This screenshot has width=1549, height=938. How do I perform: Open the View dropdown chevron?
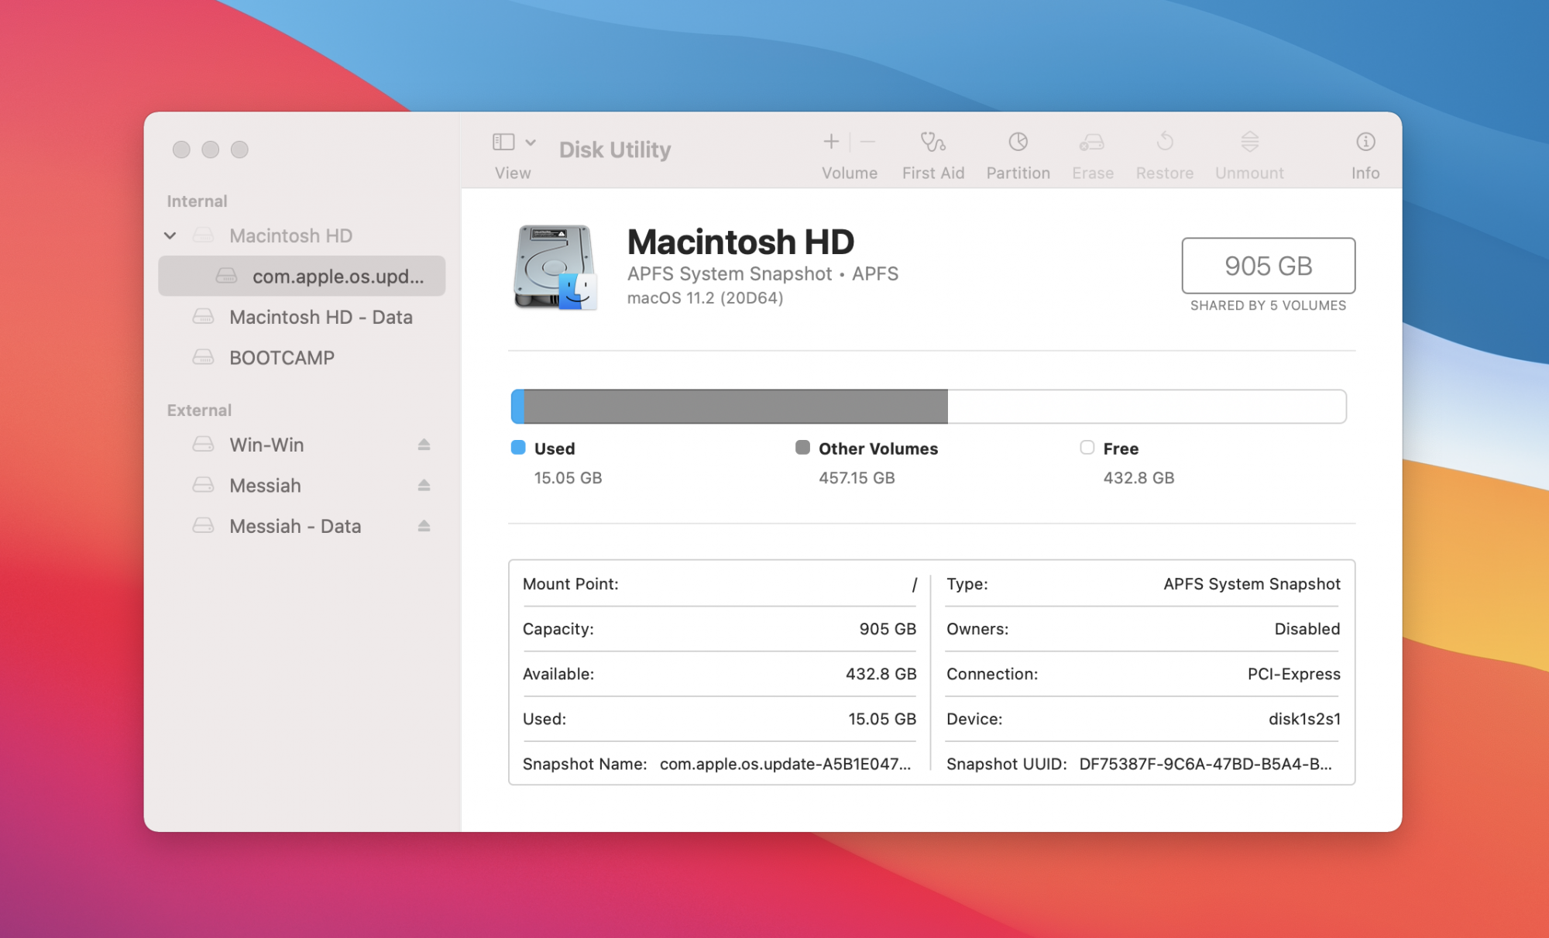[531, 143]
